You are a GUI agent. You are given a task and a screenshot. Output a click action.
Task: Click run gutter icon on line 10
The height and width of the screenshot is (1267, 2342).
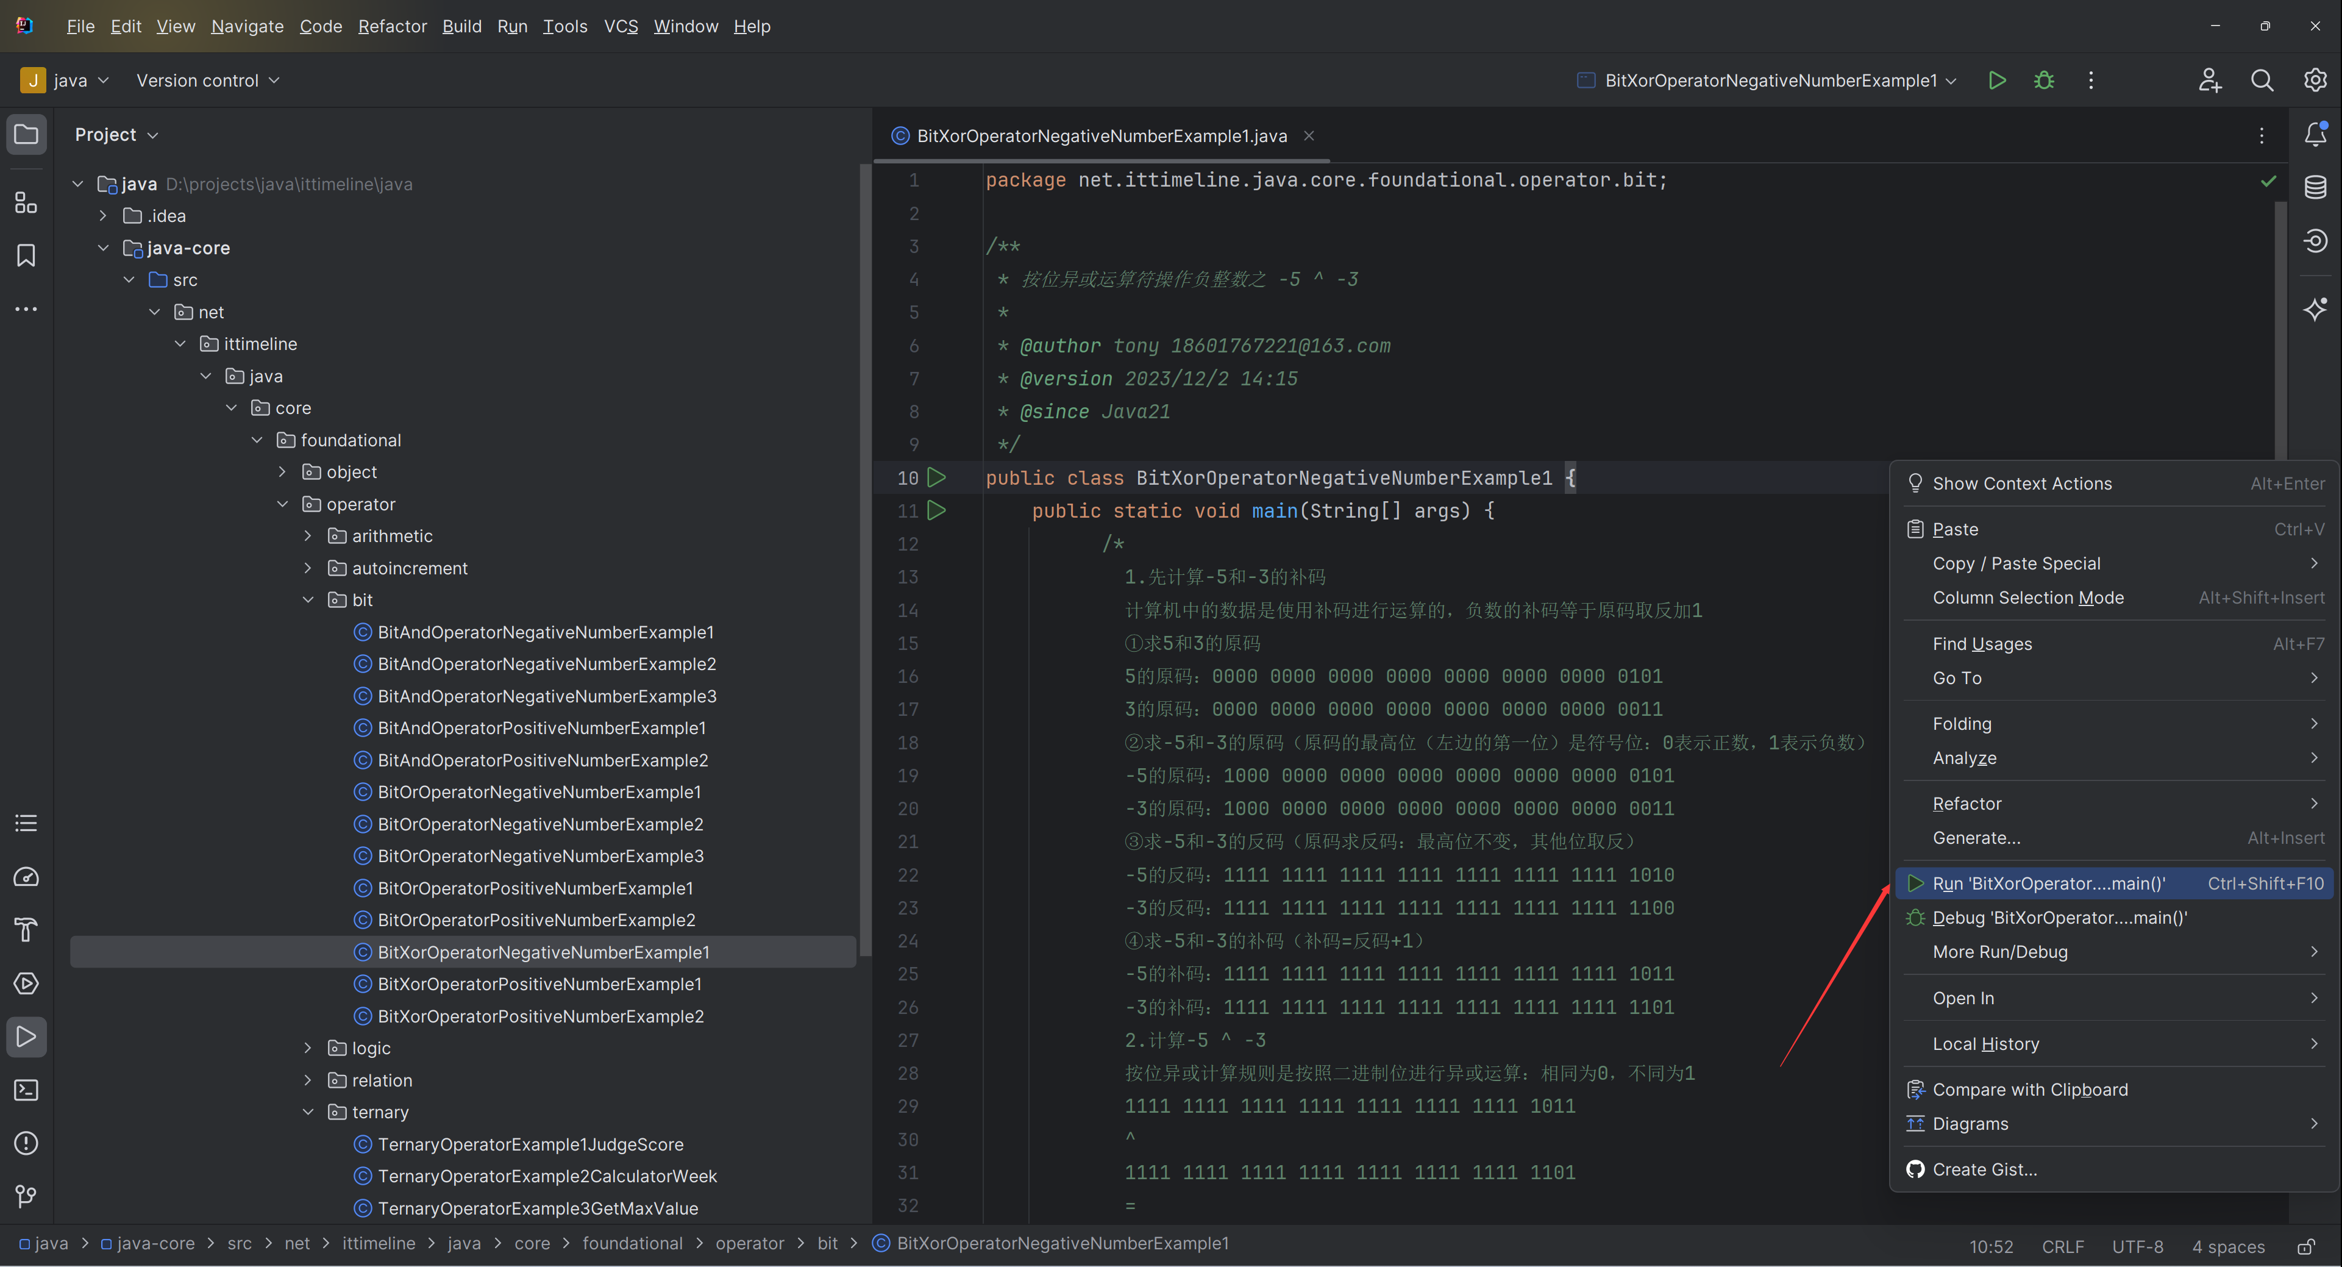[936, 477]
